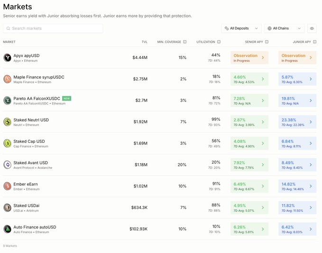Open the All Chains dropdown
The image size is (322, 253).
coord(285,28)
